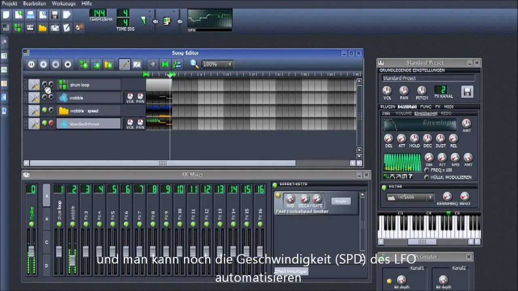Toggle Fast Lookahead limiter on/off LED
The width and height of the screenshot is (518, 291).
278,196
